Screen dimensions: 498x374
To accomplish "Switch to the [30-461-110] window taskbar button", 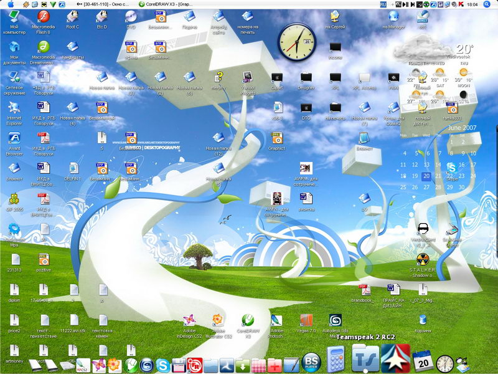I will tap(103, 4).
